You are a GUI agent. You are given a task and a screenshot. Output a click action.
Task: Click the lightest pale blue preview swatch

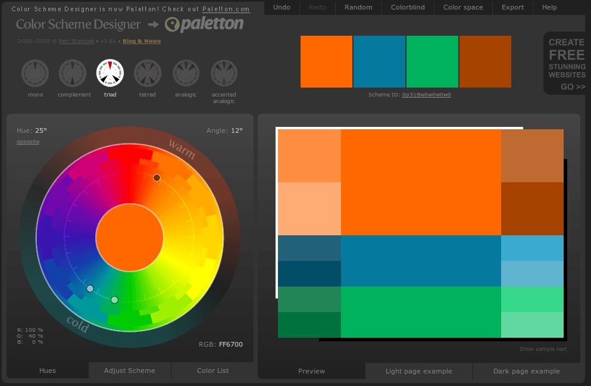[532, 273]
